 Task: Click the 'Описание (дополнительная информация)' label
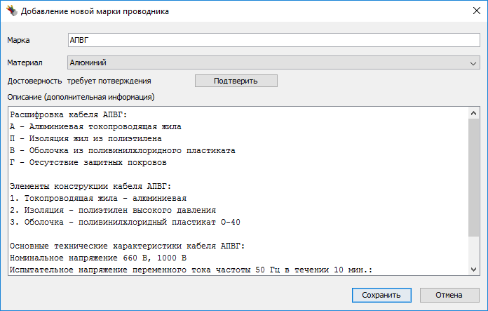(x=81, y=97)
